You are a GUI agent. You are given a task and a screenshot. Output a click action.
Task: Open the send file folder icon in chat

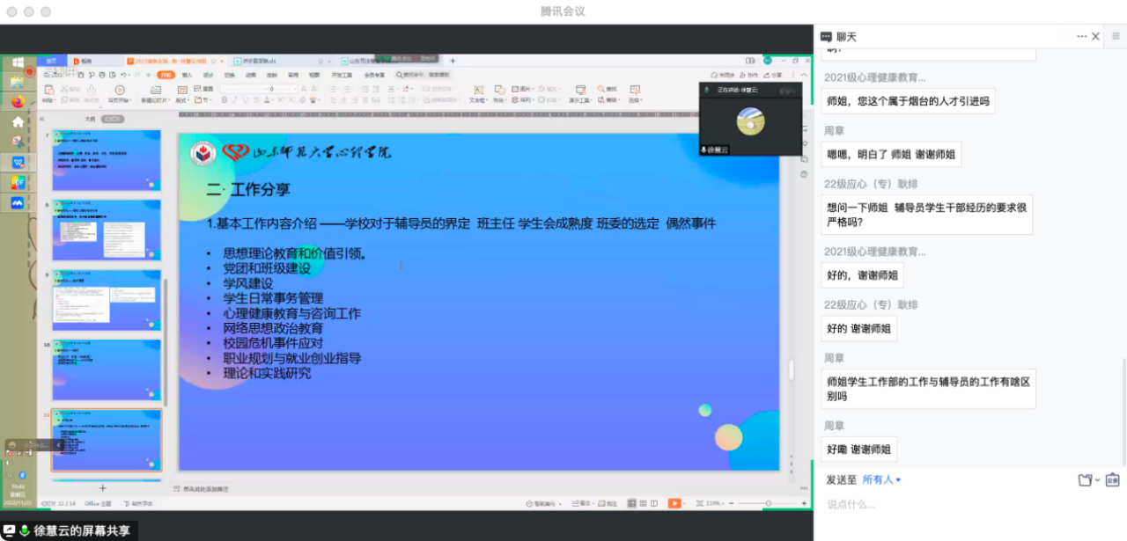tap(1086, 480)
